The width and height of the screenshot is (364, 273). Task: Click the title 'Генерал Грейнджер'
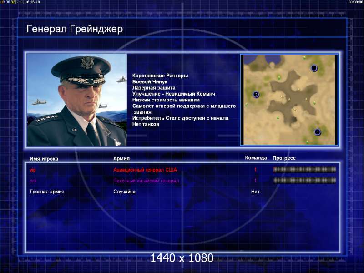(x=75, y=29)
